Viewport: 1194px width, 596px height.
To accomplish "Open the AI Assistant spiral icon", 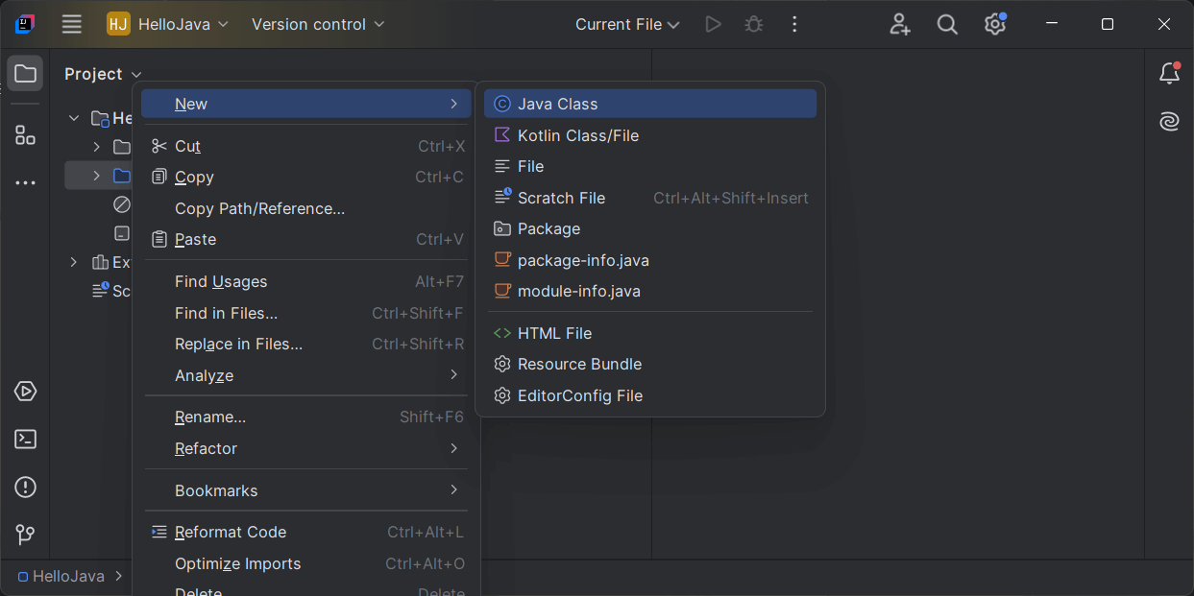I will [1169, 121].
